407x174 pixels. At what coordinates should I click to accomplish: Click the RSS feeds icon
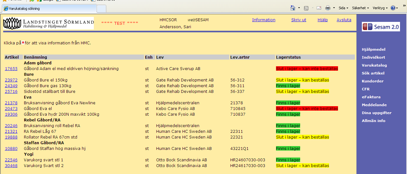[306, 8]
